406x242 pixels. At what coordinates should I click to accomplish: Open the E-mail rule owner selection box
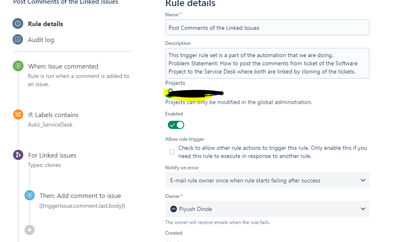coord(267,180)
